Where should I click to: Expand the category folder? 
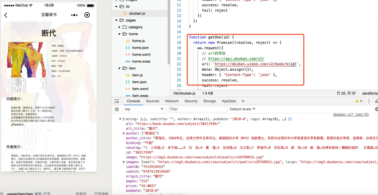pyautogui.click(x=119, y=27)
